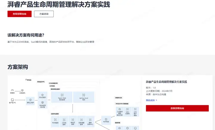215x130 pixels.
Task: Click the solution description text about 华为云iDME底座
Action: coord(51,42)
